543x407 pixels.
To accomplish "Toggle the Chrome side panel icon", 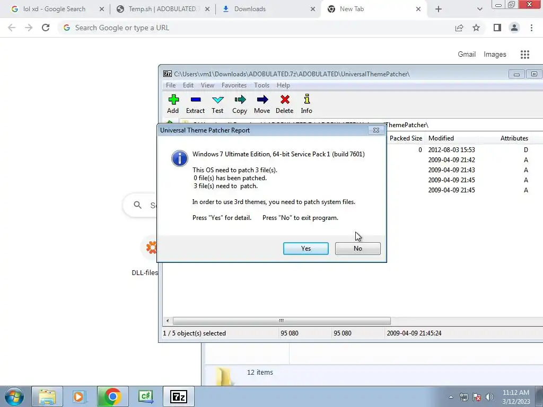I will click(x=497, y=28).
